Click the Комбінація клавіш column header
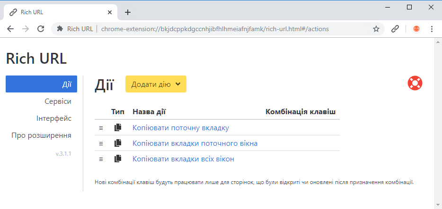 (x=301, y=112)
